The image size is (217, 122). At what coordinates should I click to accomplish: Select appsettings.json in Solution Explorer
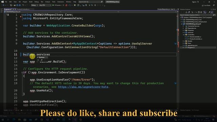[x=192, y=45]
